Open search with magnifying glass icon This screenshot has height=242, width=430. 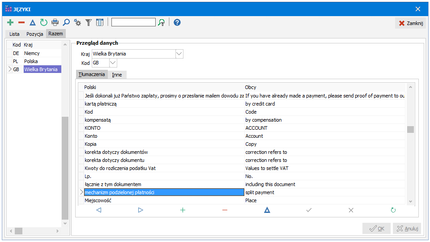click(66, 22)
